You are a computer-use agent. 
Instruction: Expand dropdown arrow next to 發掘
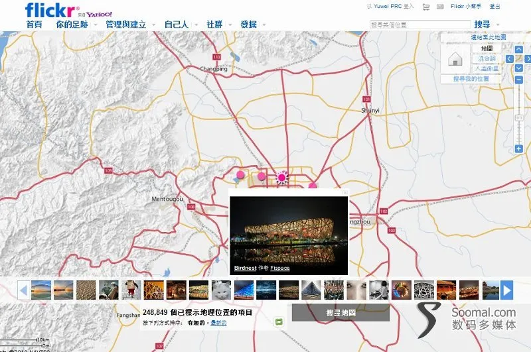coord(264,25)
